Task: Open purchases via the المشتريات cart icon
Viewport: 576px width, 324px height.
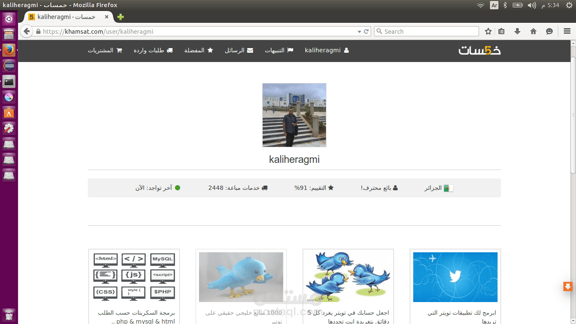Action: 119,50
